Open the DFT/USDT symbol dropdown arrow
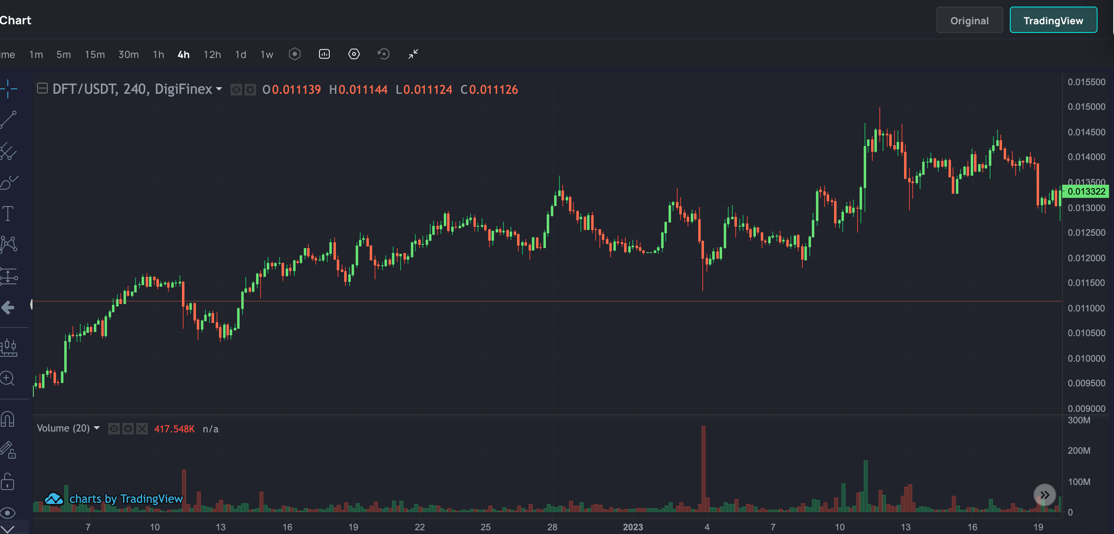This screenshot has width=1114, height=534. pos(219,89)
